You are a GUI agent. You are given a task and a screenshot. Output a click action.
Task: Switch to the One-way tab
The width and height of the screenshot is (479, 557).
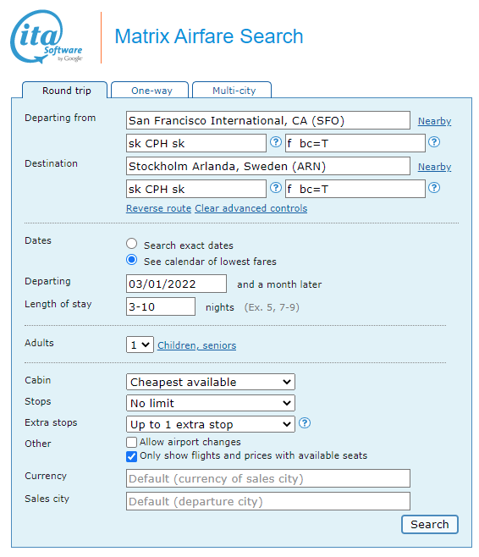tap(150, 91)
